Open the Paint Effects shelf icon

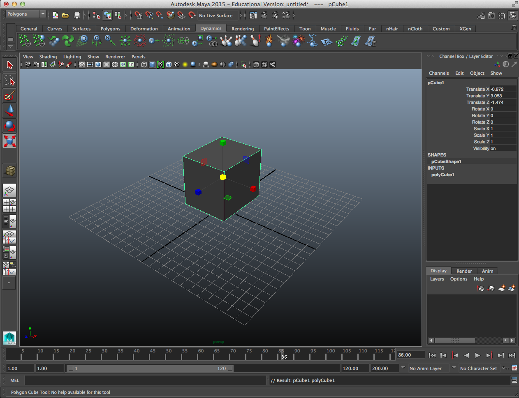(x=276, y=29)
